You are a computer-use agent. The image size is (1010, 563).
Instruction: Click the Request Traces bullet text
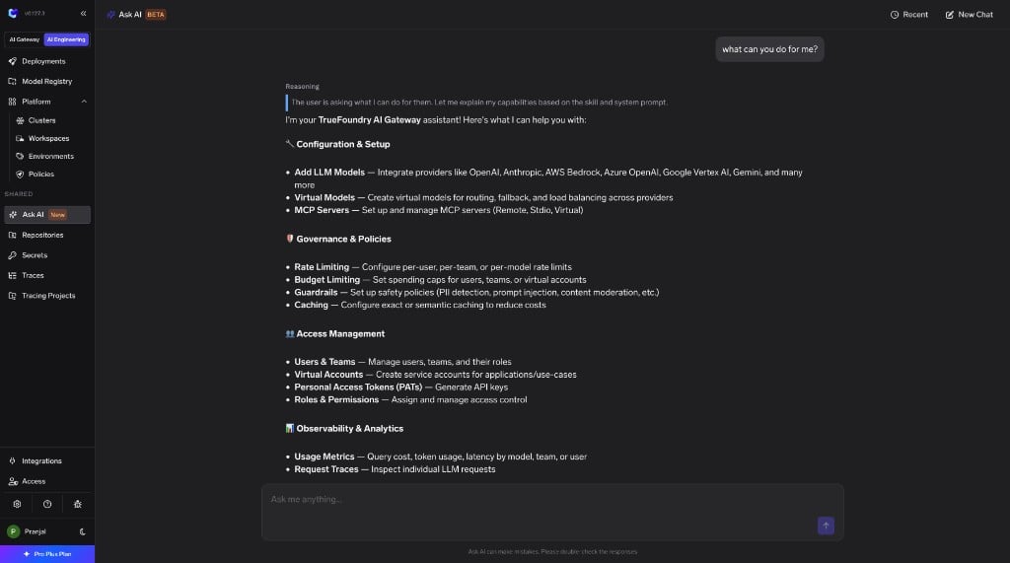[395, 469]
